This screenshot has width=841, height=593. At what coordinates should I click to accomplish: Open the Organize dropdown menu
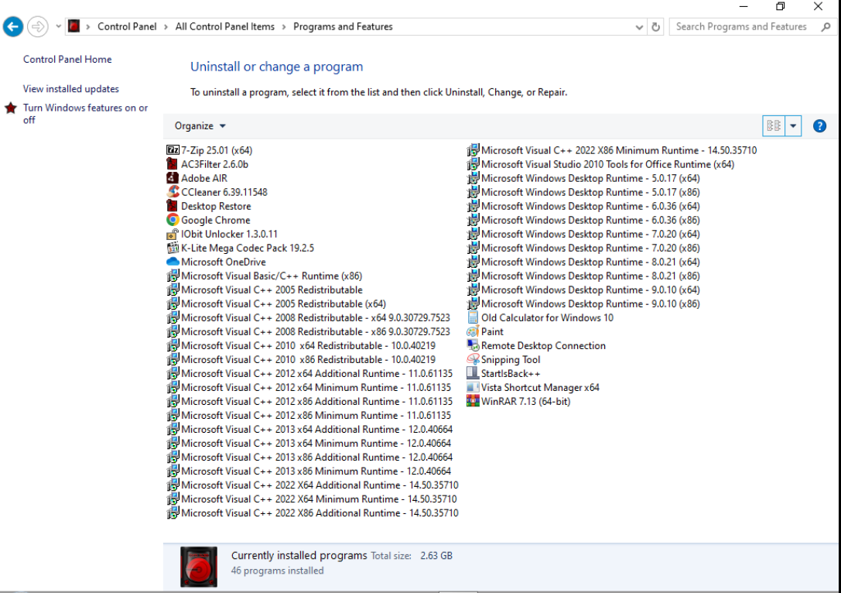click(x=200, y=125)
